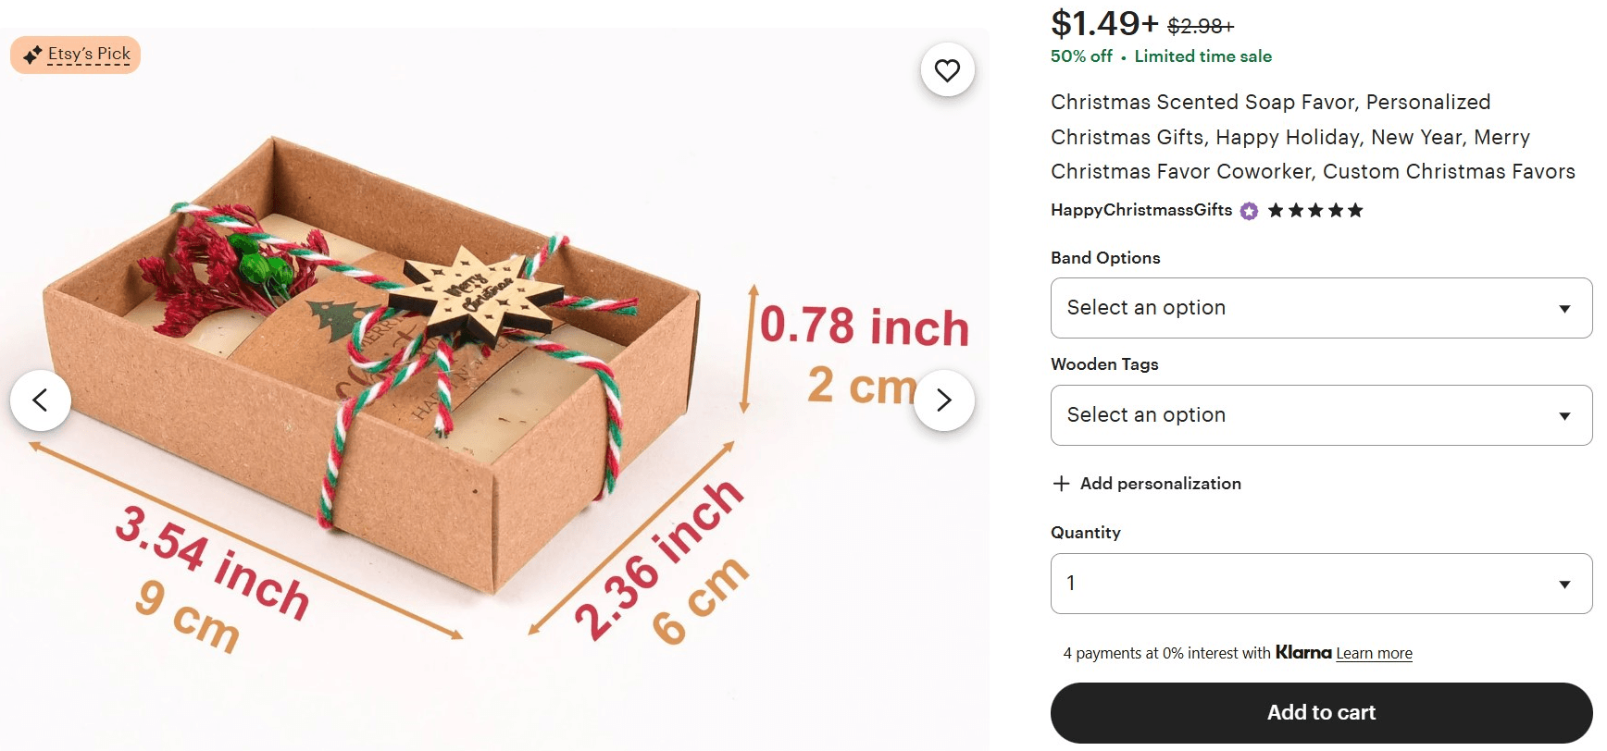Click the Add to cart button
The width and height of the screenshot is (1607, 751).
click(x=1321, y=712)
